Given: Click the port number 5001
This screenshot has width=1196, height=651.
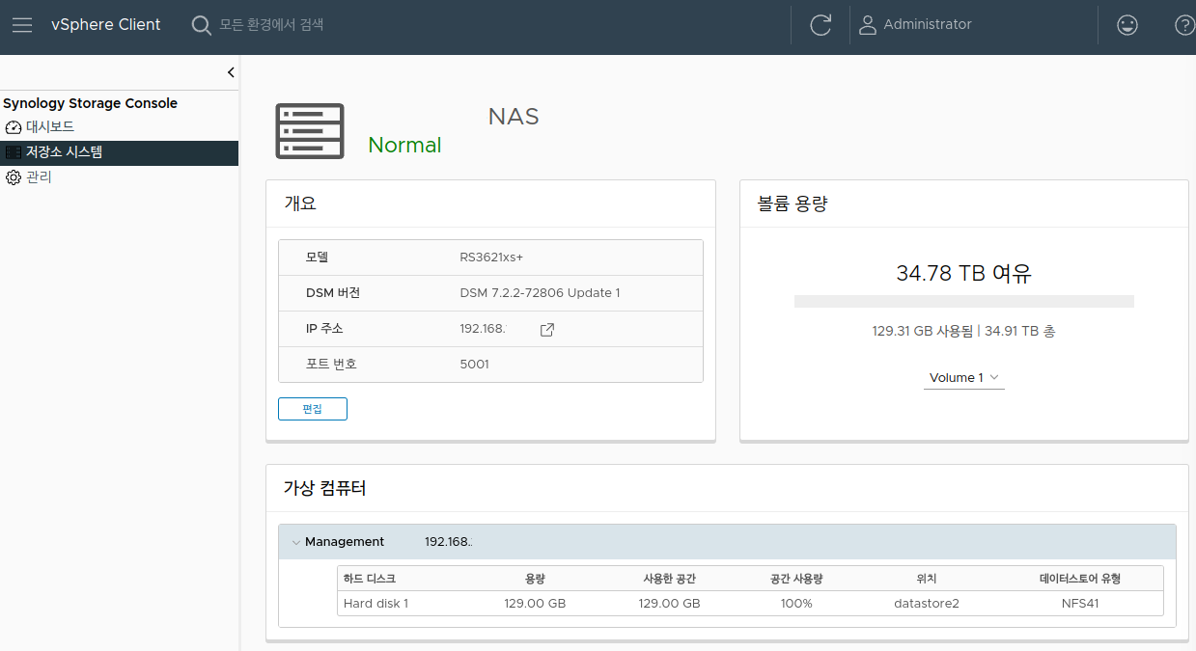Looking at the screenshot, I should click(474, 365).
